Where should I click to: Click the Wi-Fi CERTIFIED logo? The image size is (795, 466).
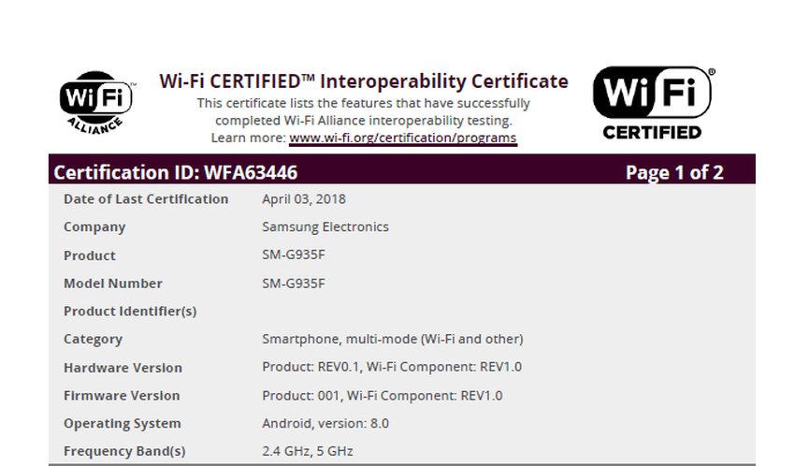tap(653, 103)
